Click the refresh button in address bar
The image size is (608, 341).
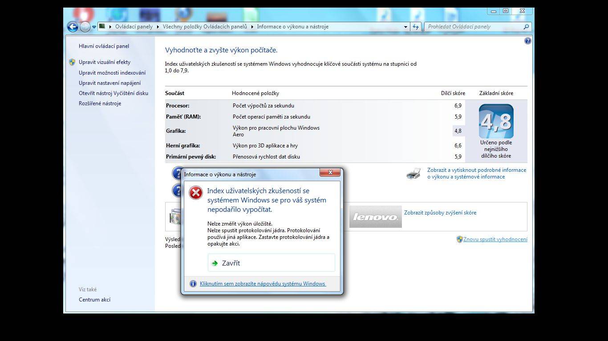[416, 27]
